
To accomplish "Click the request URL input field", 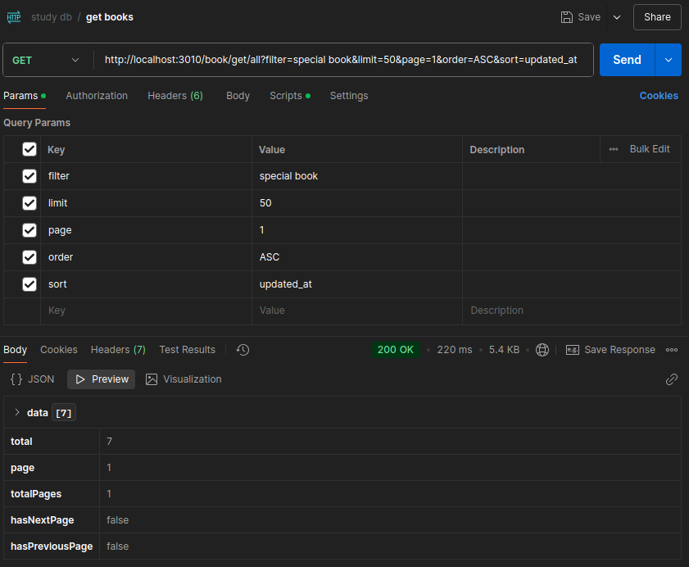I will (341, 60).
